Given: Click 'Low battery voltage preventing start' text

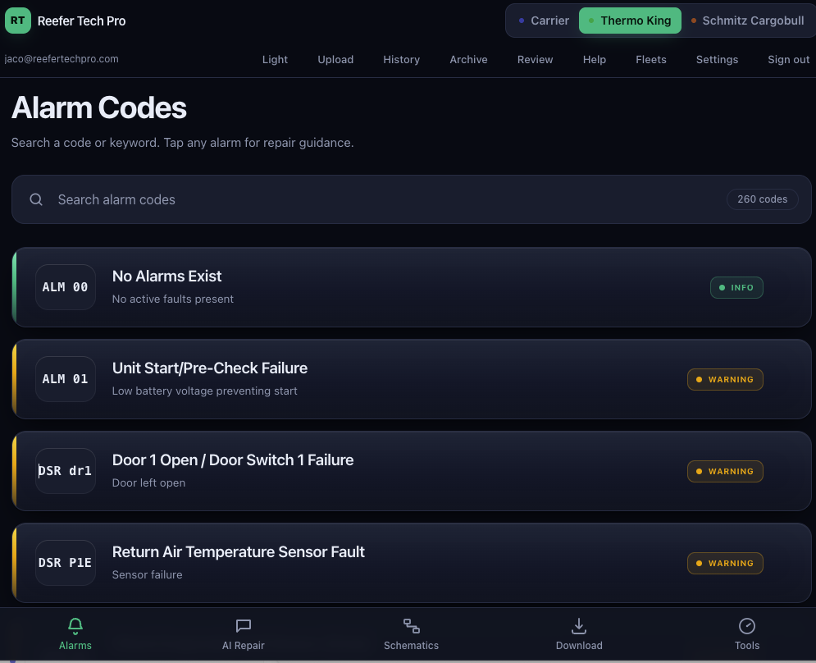Looking at the screenshot, I should pos(204,391).
